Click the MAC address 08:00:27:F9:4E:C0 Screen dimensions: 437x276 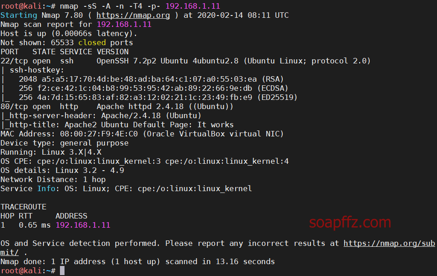click(x=99, y=134)
